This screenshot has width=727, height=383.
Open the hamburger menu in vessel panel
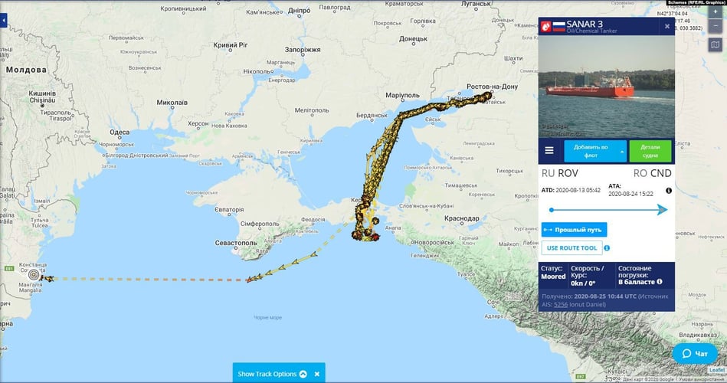(549, 150)
